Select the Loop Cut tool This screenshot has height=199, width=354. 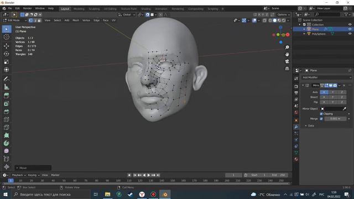(x=7, y=119)
